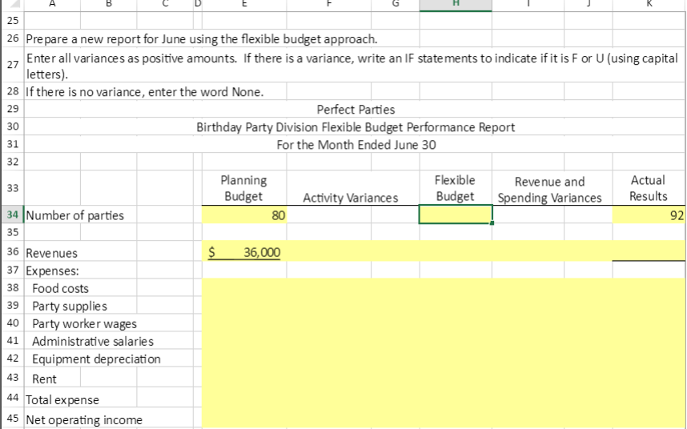Select row 44 header
The image size is (687, 429).
(x=12, y=398)
